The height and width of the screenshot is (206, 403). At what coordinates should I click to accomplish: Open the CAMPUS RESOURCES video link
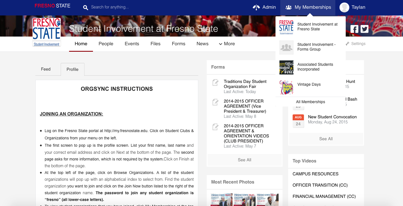pyautogui.click(x=315, y=174)
